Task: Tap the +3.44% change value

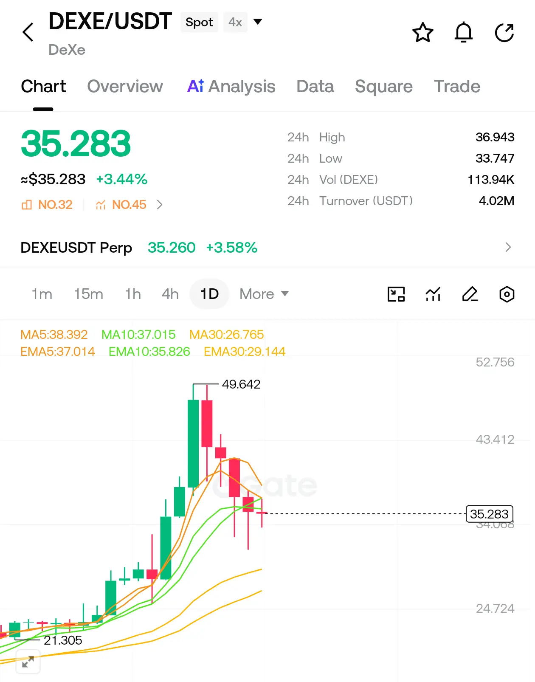Action: click(122, 179)
